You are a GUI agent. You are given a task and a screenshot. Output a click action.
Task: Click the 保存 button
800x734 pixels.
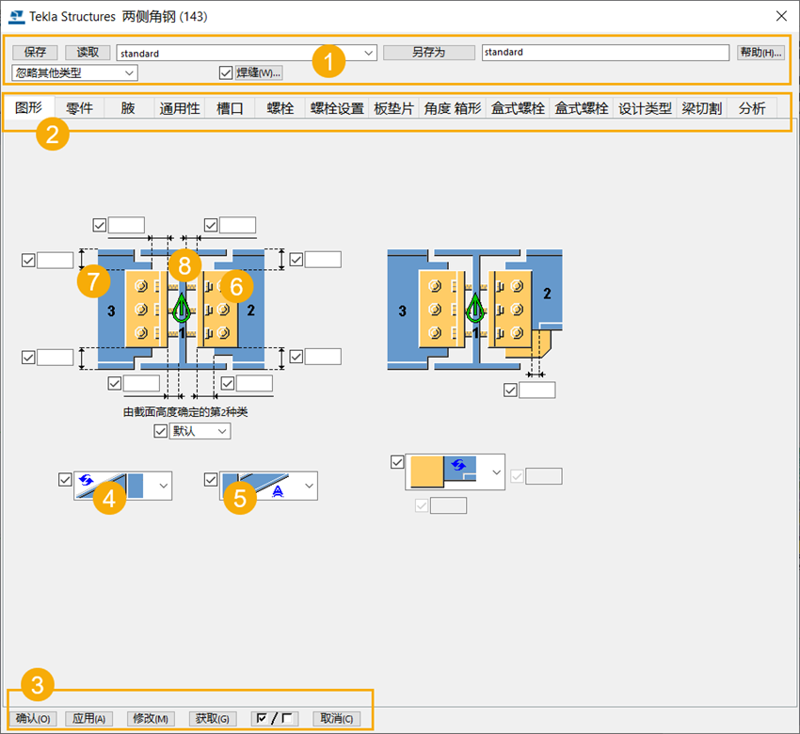pos(35,52)
